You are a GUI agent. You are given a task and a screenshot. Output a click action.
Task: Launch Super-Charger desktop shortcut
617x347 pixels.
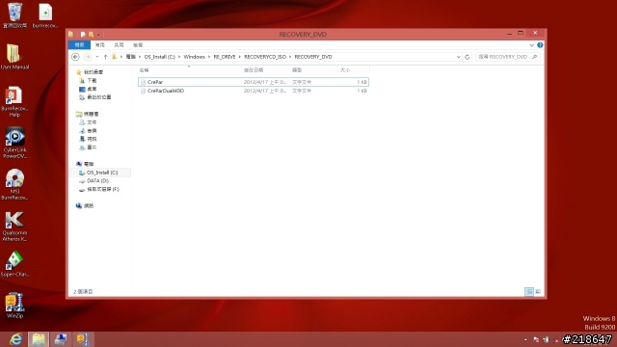tap(14, 264)
